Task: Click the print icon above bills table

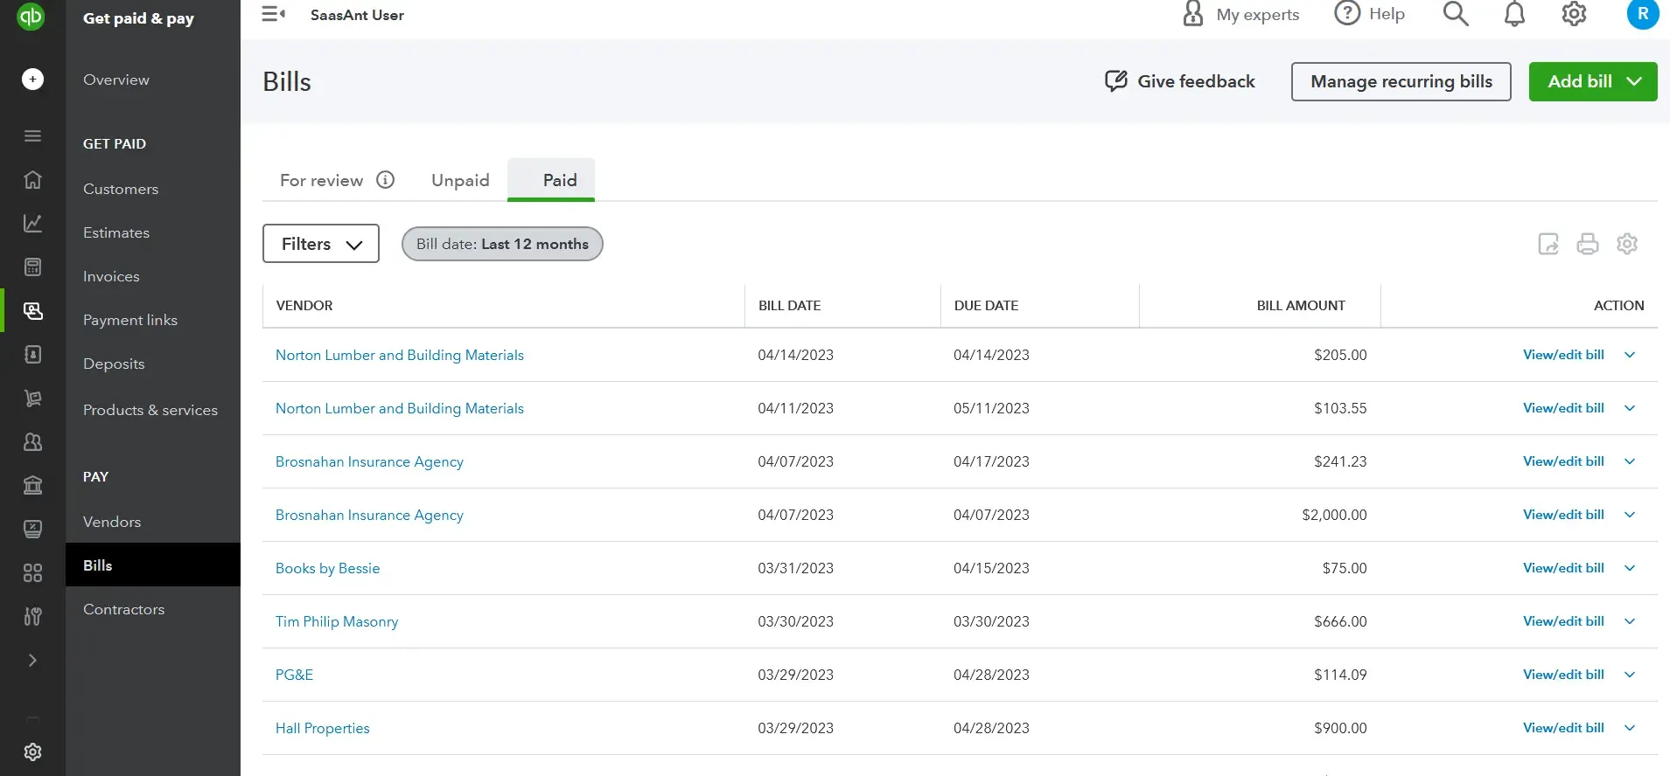Action: [x=1588, y=244]
